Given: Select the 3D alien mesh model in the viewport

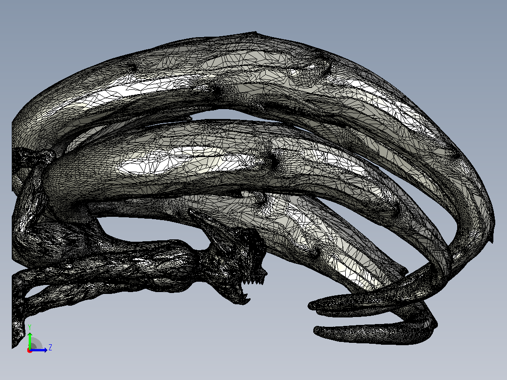Looking at the screenshot, I should pos(253,189).
